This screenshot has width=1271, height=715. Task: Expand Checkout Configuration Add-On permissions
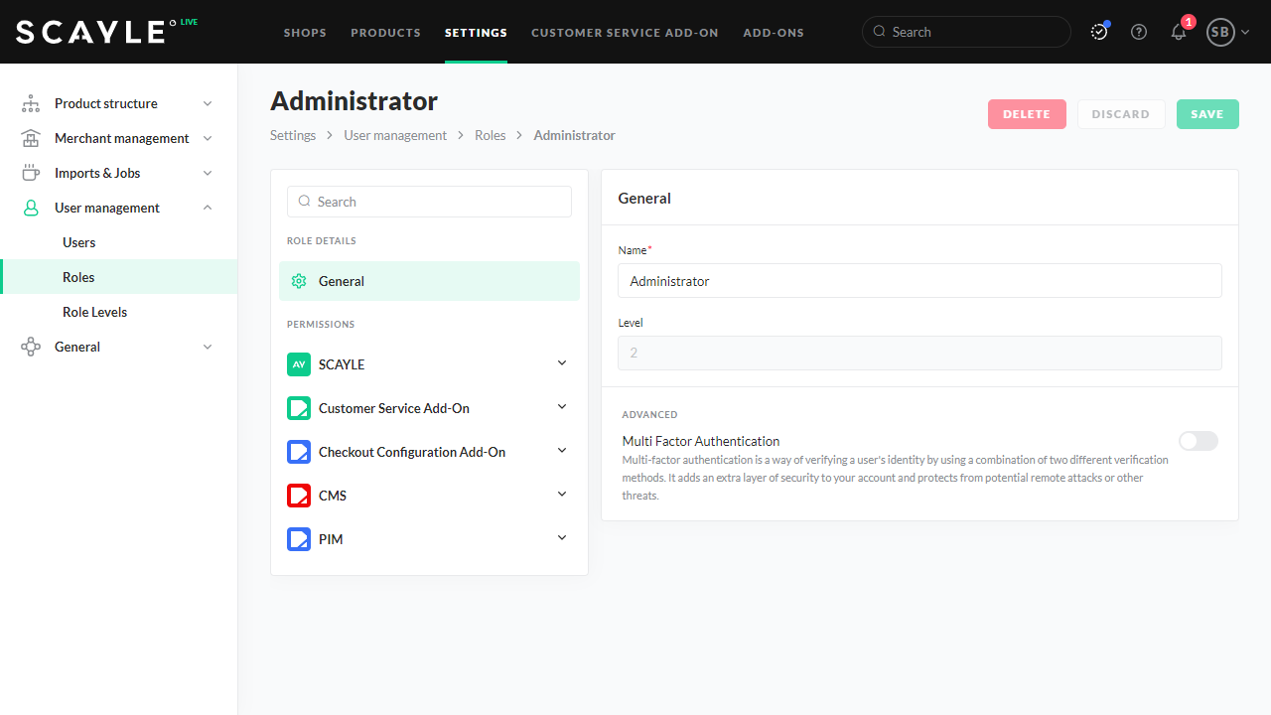[562, 451]
